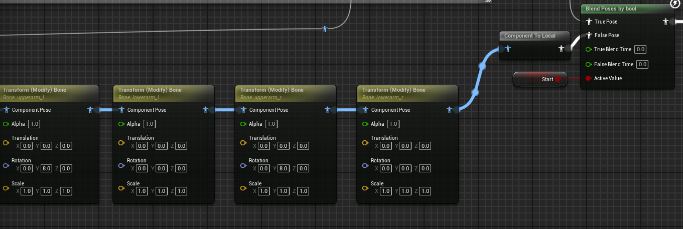The image size is (683, 229).
Task: Click Active Value boolean pin
Action: 589,78
